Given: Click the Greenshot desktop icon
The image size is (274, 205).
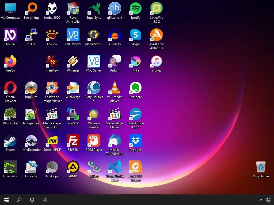Looking at the screenshot, I should point(10,167).
